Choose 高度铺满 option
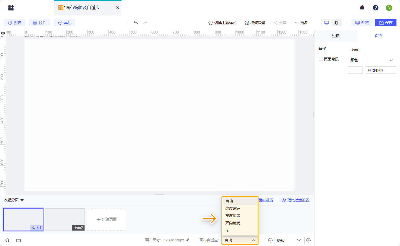Screen dimensions: 400x246 (x=240, y=208)
